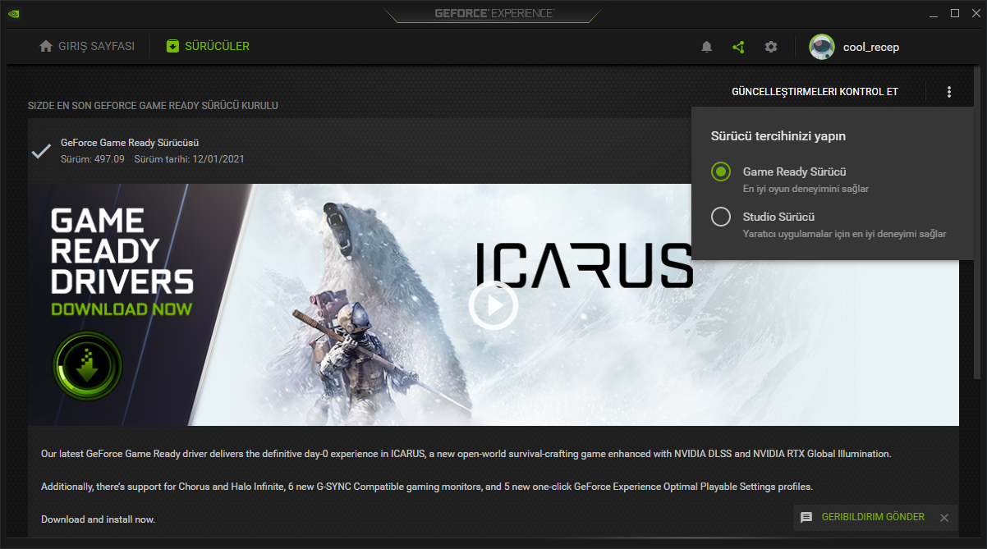Maximize the GeForce Experience window
Image resolution: width=987 pixels, height=549 pixels.
(x=954, y=13)
